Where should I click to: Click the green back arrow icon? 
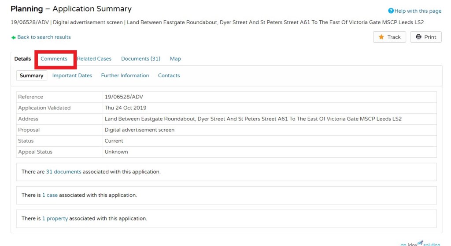(14, 37)
